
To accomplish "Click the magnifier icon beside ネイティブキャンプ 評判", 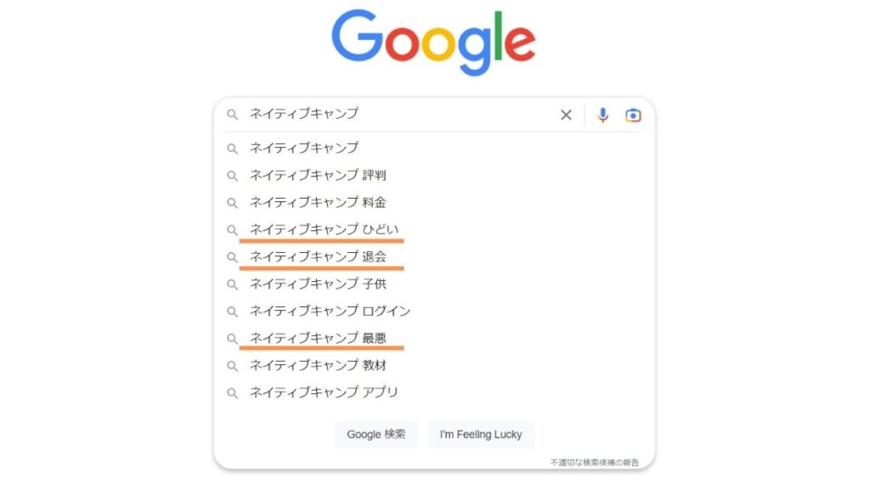I will tap(233, 176).
